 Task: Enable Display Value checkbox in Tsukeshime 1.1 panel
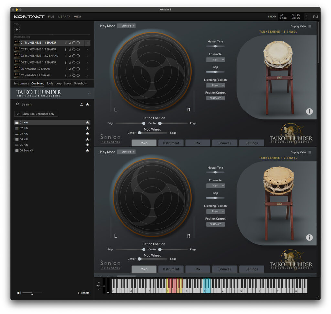click(310, 26)
